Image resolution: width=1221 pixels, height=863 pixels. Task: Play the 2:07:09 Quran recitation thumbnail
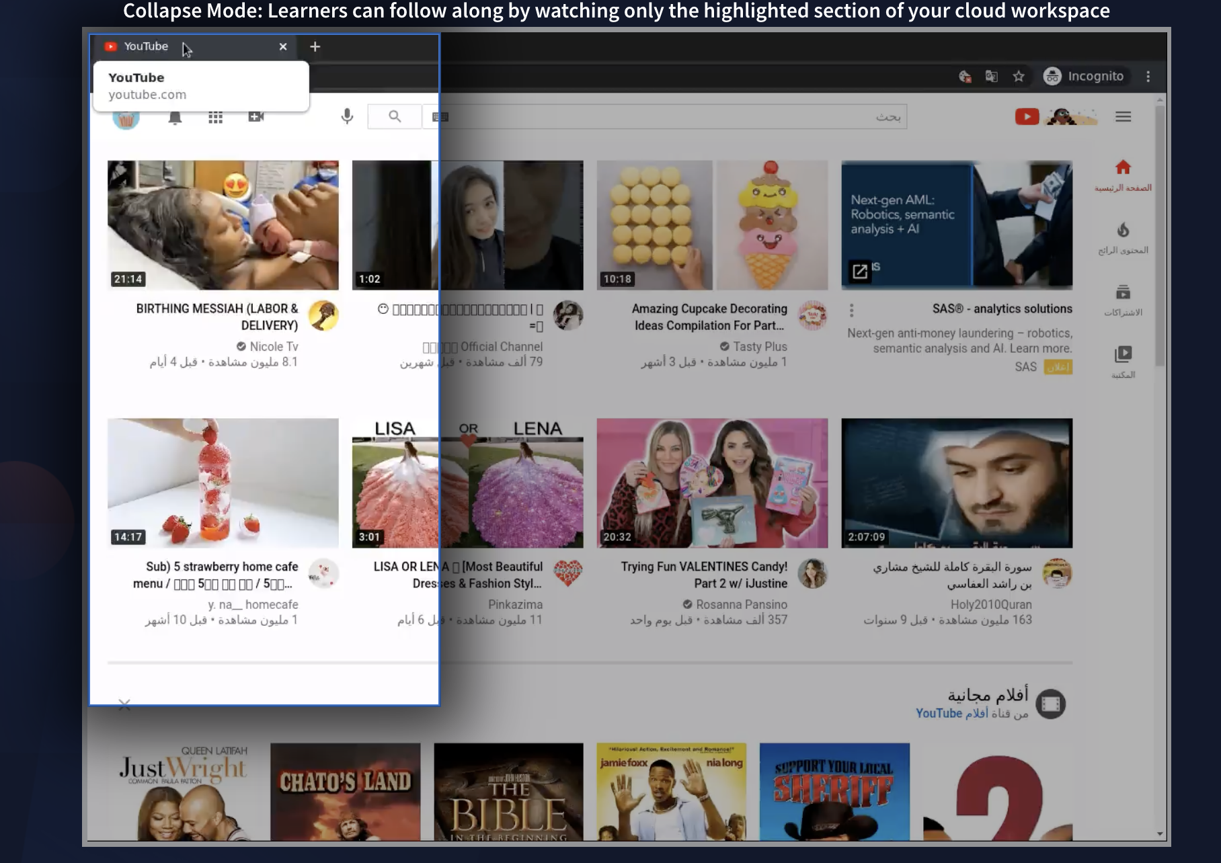tap(957, 483)
